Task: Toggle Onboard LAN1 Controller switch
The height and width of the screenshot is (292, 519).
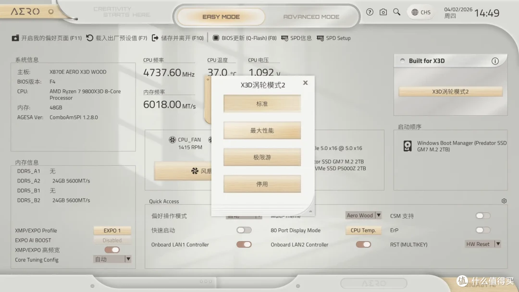Action: point(244,244)
